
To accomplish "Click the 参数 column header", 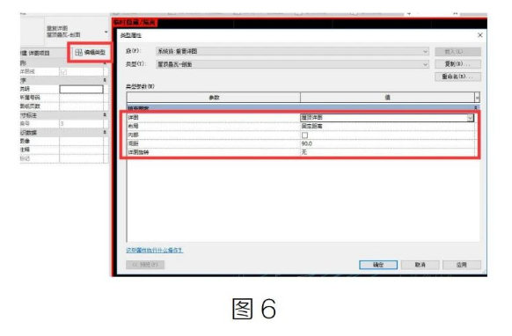I will pyautogui.click(x=214, y=98).
